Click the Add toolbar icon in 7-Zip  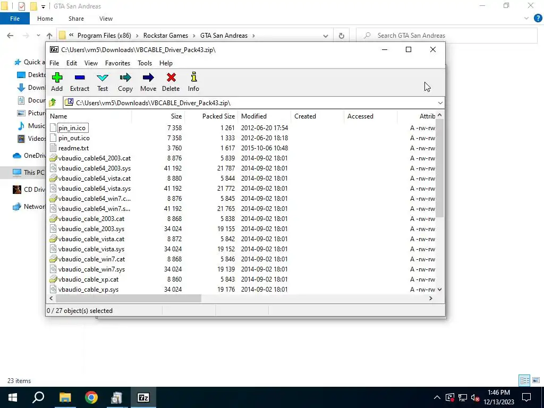57,78
